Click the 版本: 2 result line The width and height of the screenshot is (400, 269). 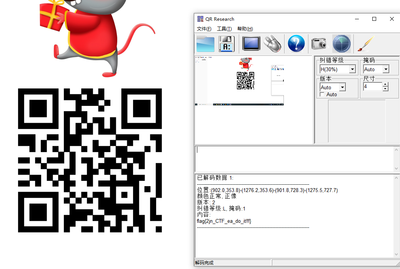tap(206, 202)
